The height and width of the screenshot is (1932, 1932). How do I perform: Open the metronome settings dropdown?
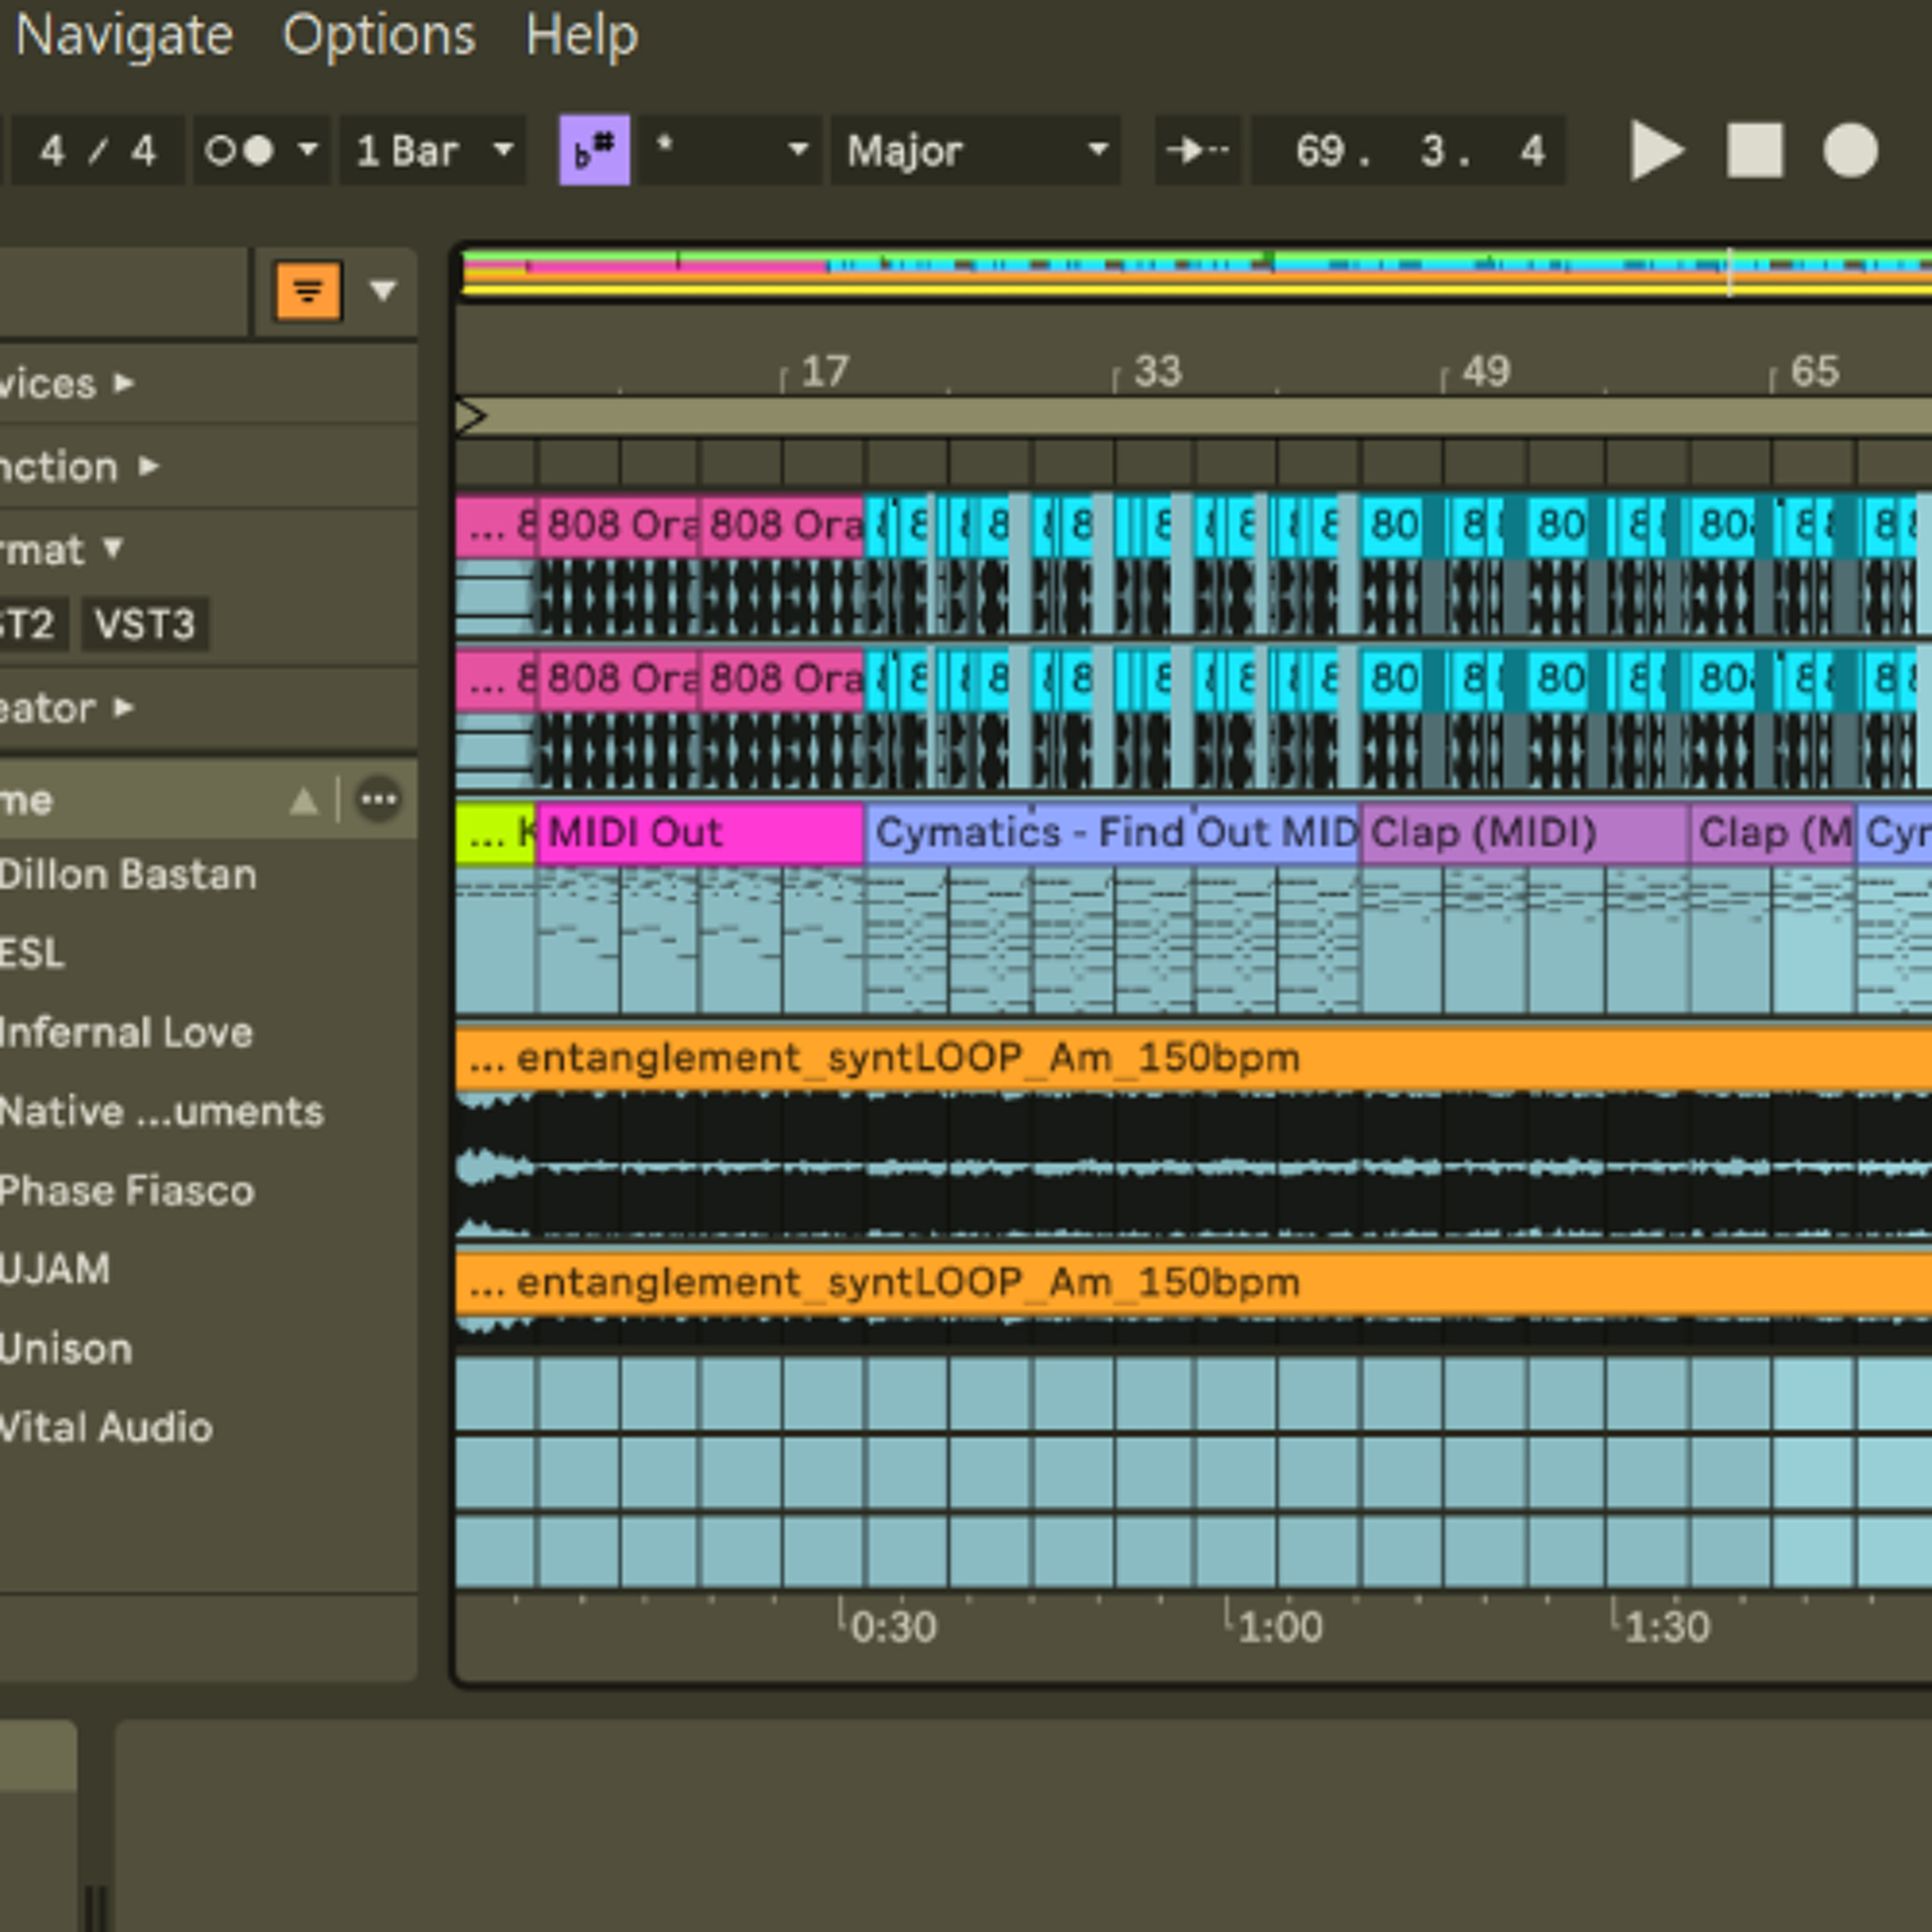click(x=262, y=150)
